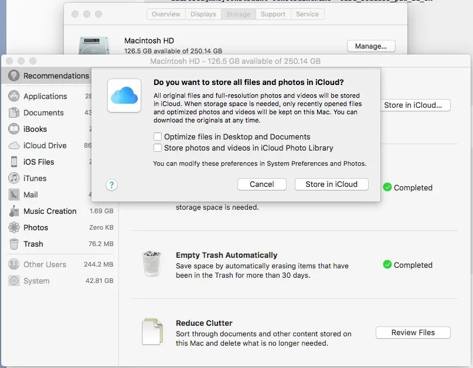
Task: Click the Reduce Clutter heading
Action: (x=204, y=323)
